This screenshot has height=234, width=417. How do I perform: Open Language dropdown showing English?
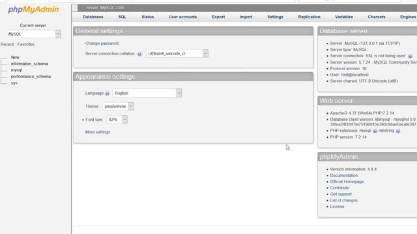pyautogui.click(x=147, y=93)
